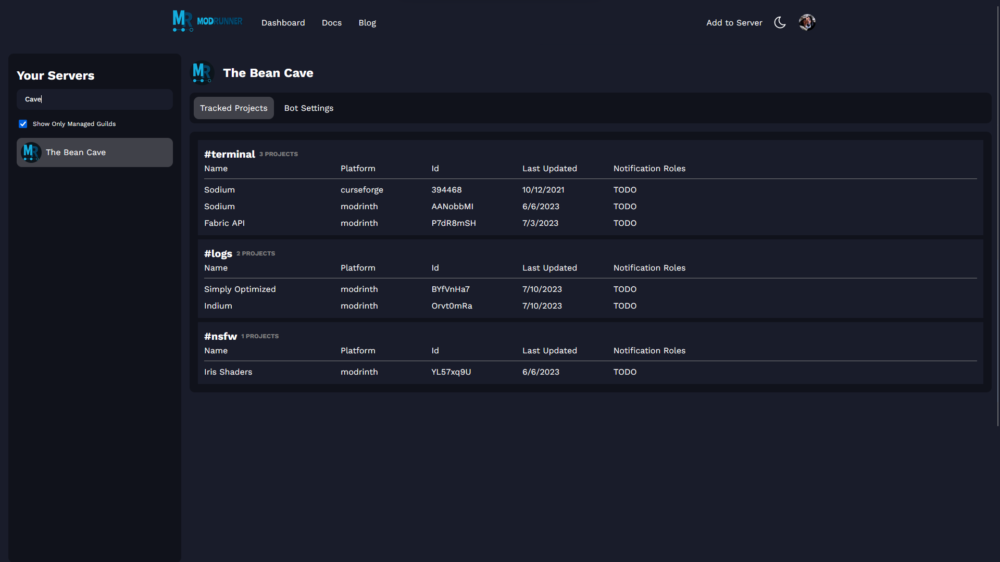Go to the Blog page
This screenshot has height=562, width=1000.
[x=367, y=23]
